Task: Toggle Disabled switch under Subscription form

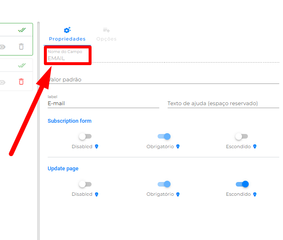Action: pos(85,136)
